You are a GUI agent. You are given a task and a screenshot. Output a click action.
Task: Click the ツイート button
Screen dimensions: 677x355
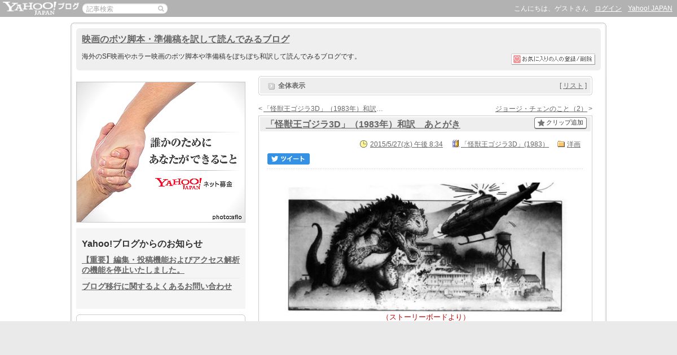288,159
